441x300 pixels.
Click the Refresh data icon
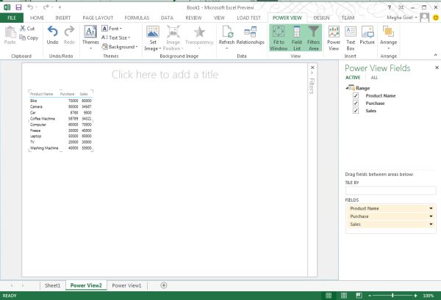tap(227, 32)
